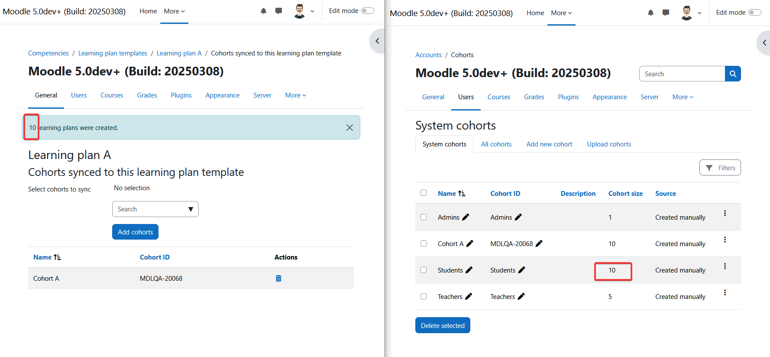
Task: Expand top More menu in left window
Action: tap(174, 11)
